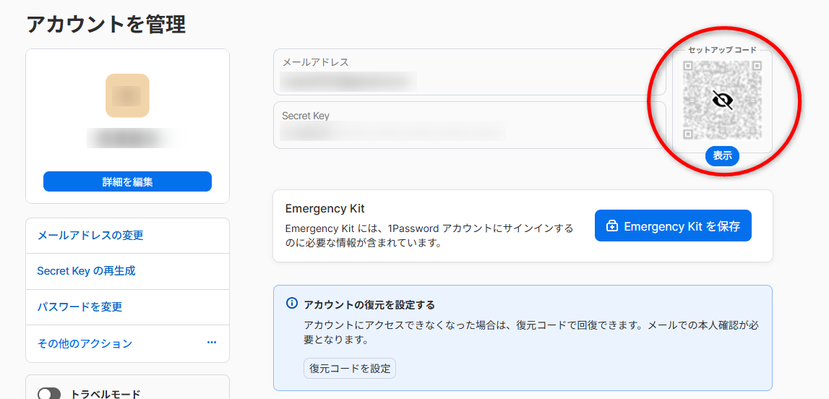829x399 pixels.
Task: Click the crossed-out eye icon on QR code
Action: tap(722, 99)
